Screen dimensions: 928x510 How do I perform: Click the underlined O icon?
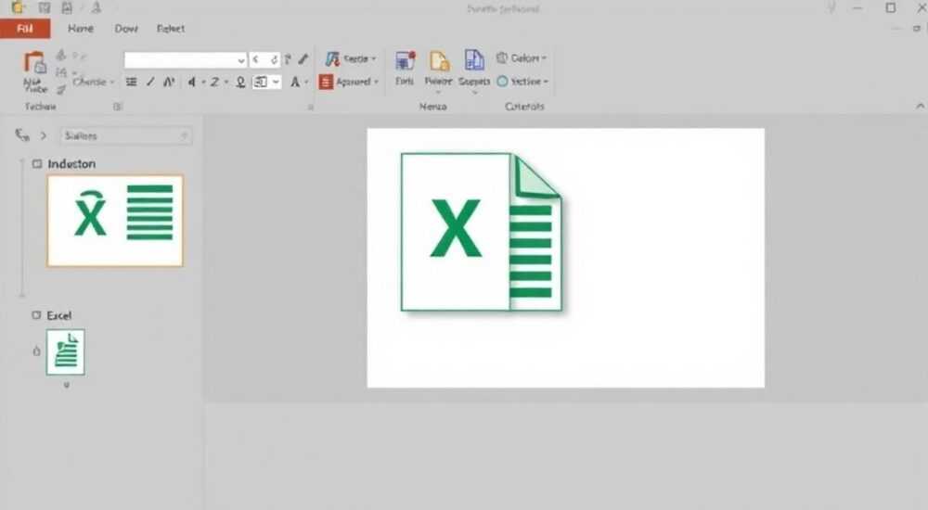(240, 83)
